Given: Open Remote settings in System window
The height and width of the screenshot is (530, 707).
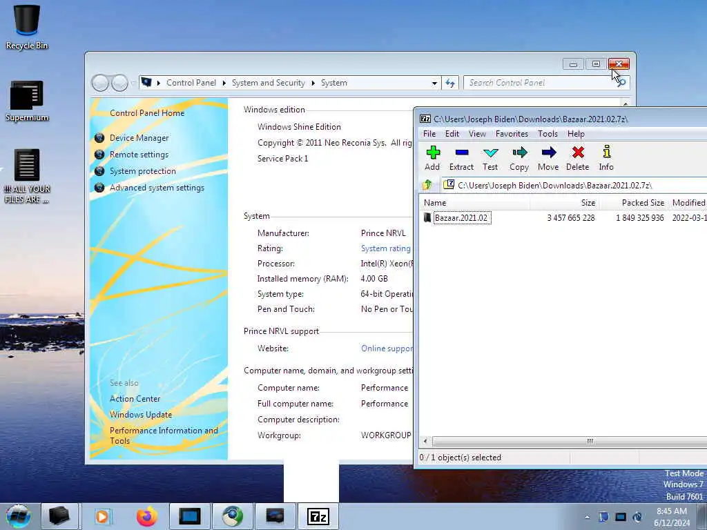Looking at the screenshot, I should point(139,155).
